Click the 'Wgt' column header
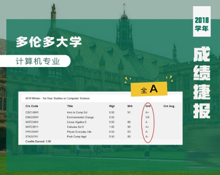The width and height of the screenshot is (220, 175). tap(112, 106)
